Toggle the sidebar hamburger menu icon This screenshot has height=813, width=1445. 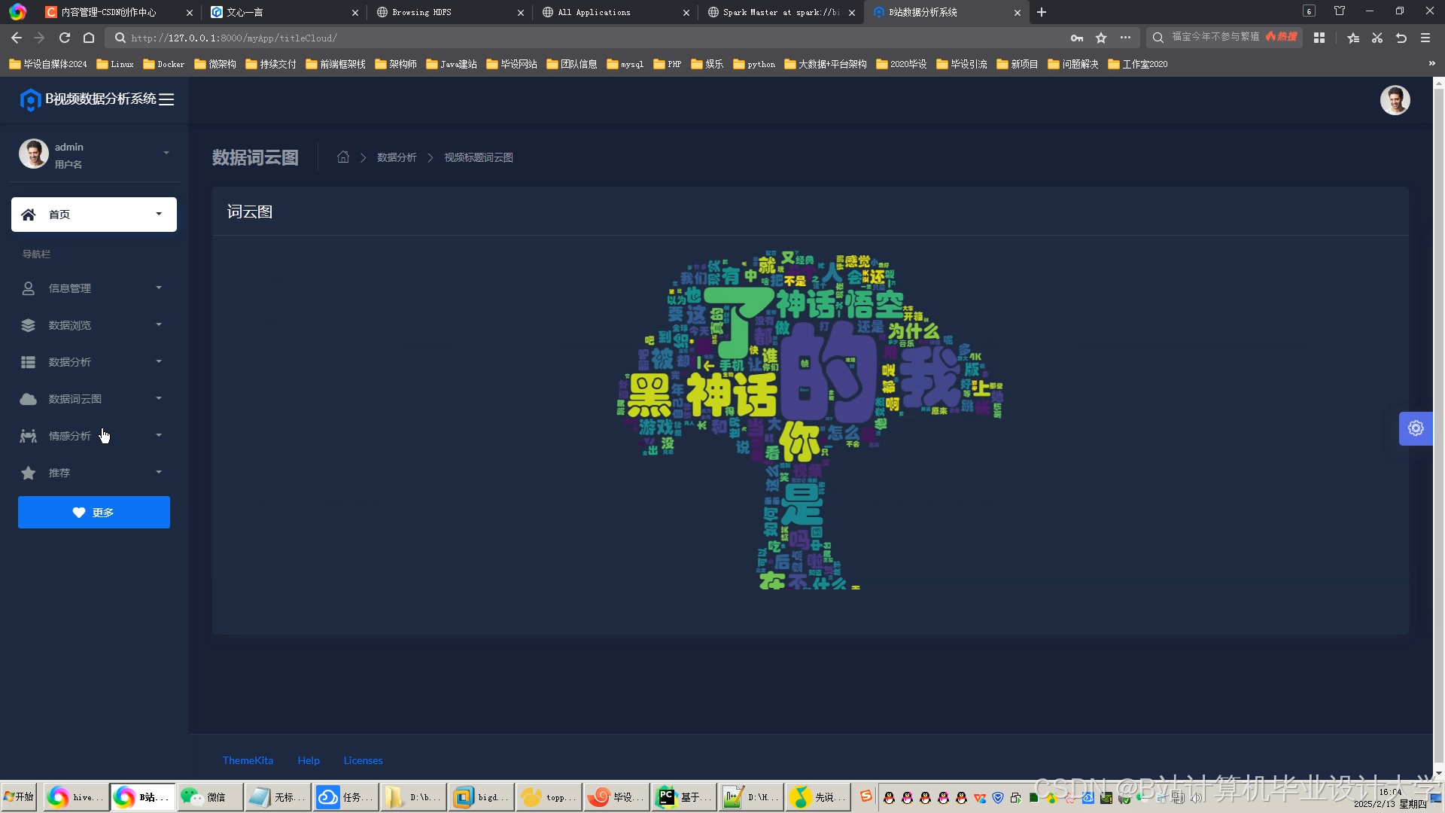(x=166, y=99)
